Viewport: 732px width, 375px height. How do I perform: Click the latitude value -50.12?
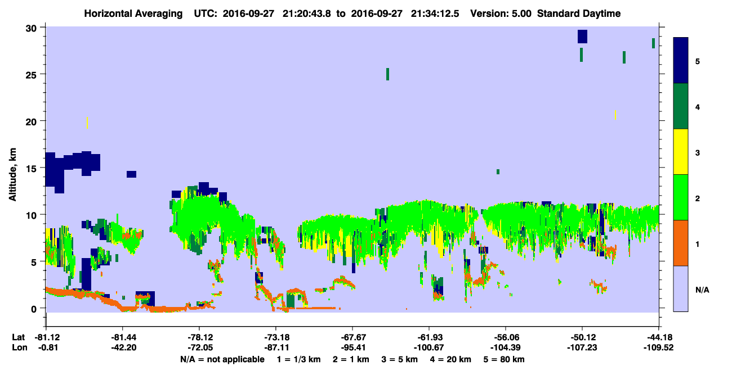(582, 337)
